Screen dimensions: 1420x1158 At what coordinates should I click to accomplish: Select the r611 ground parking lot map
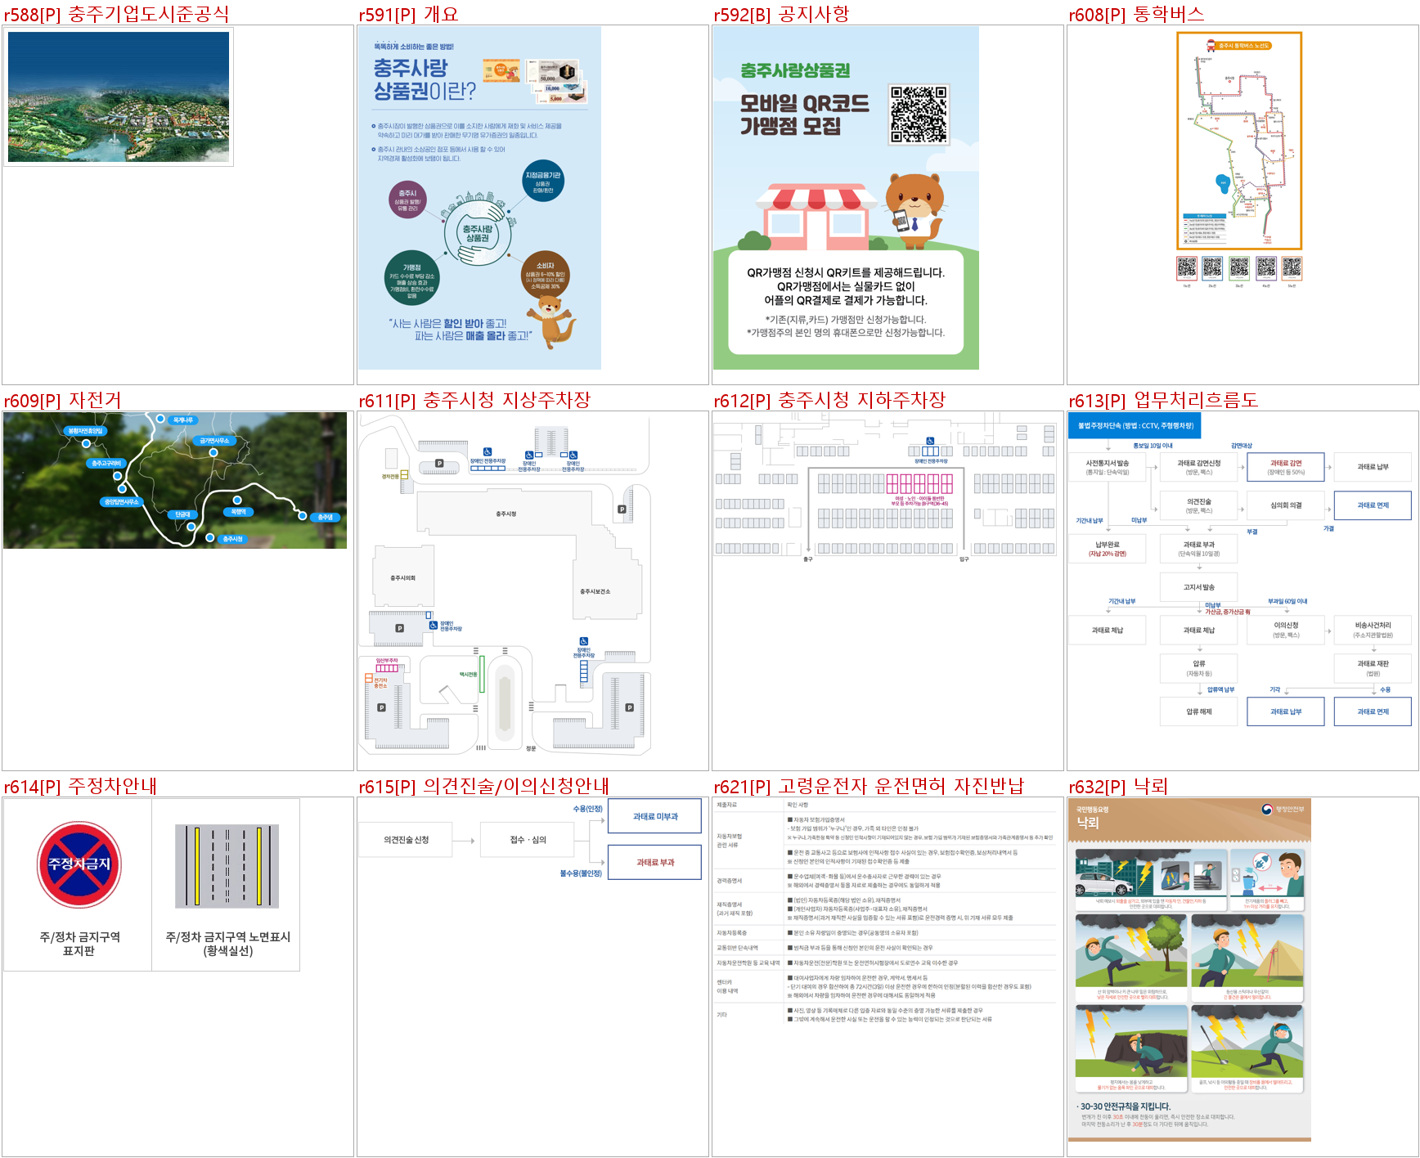[505, 583]
